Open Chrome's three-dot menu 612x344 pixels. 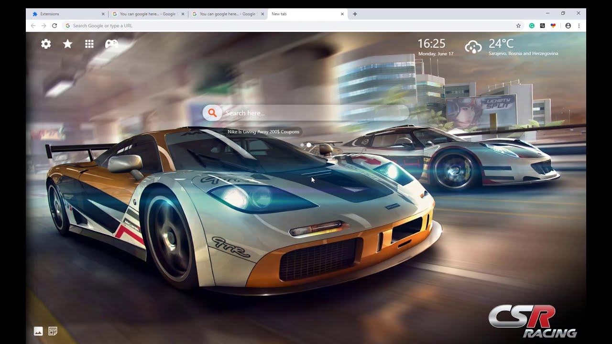(579, 26)
